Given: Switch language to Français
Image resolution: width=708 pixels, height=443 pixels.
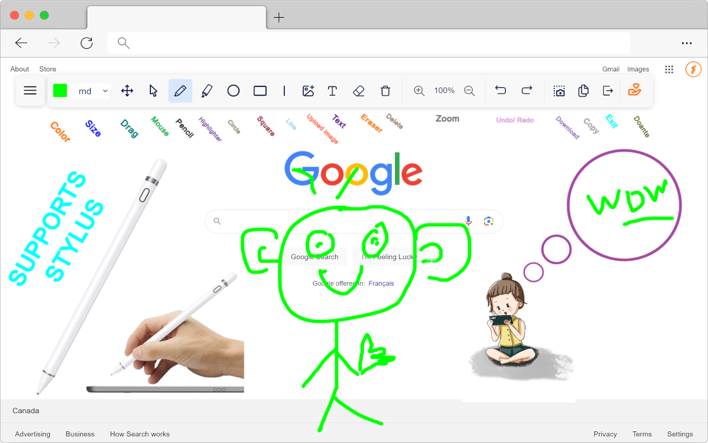Looking at the screenshot, I should click(381, 284).
